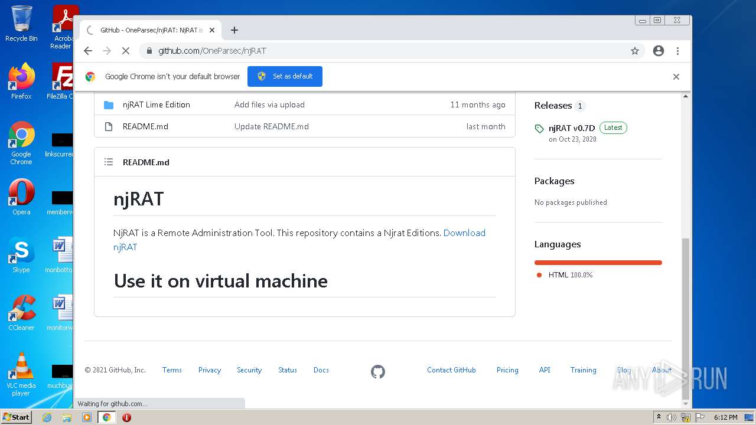Open a new tab with plus button
756x425 pixels.
(x=234, y=30)
